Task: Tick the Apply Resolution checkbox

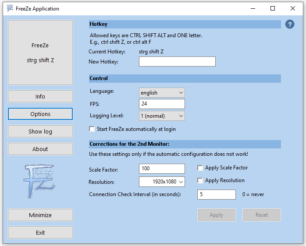Action: [x=200, y=180]
